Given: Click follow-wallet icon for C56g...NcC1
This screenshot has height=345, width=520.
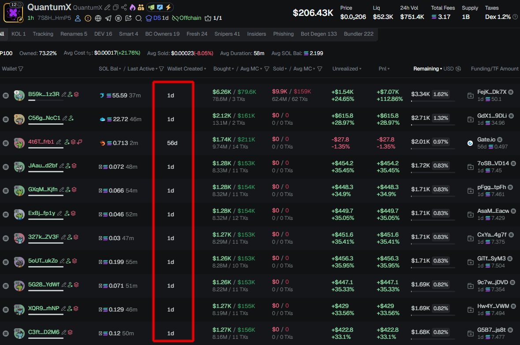Looking at the screenshot, I should point(71,119).
